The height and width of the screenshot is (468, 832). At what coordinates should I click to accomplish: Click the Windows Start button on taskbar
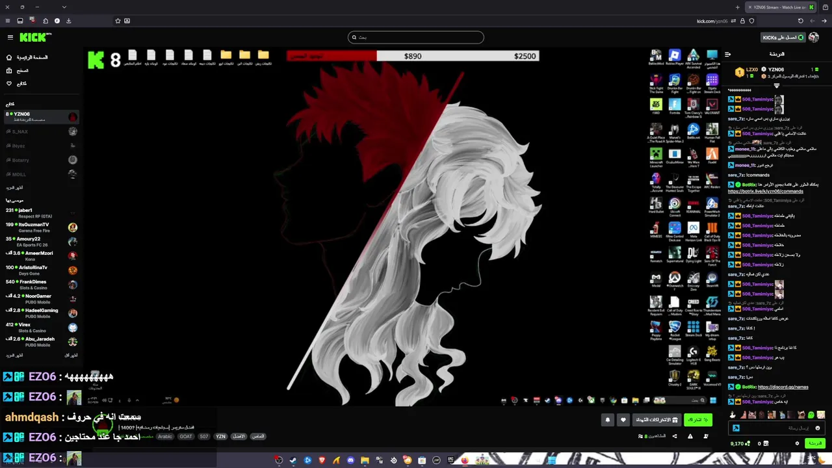(551, 460)
